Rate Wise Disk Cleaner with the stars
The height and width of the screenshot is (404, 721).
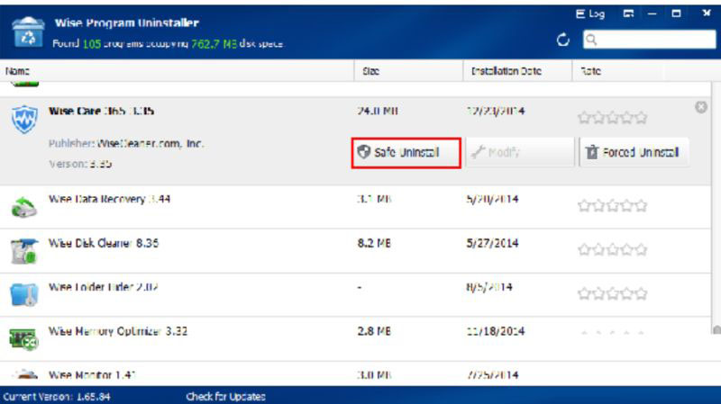coord(613,250)
